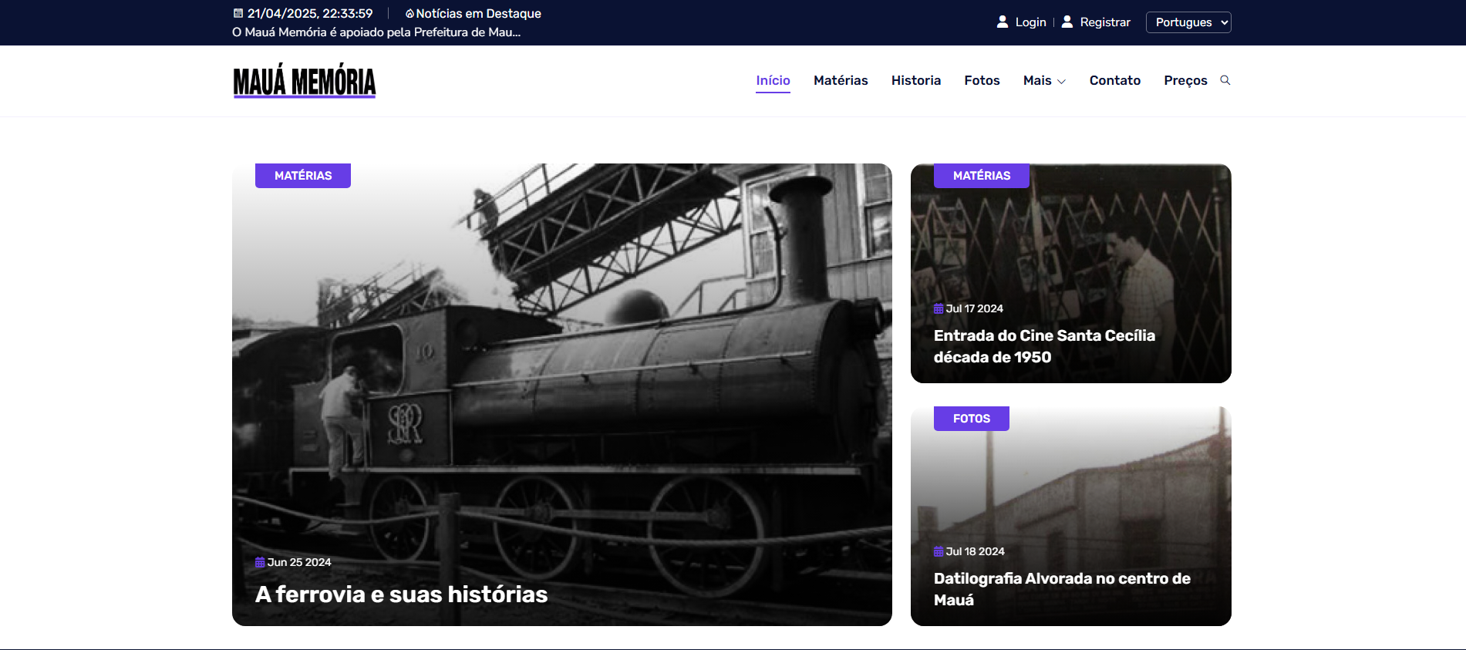Open article A ferrovia e suas histórias
This screenshot has width=1466, height=650.
pyautogui.click(x=401, y=594)
